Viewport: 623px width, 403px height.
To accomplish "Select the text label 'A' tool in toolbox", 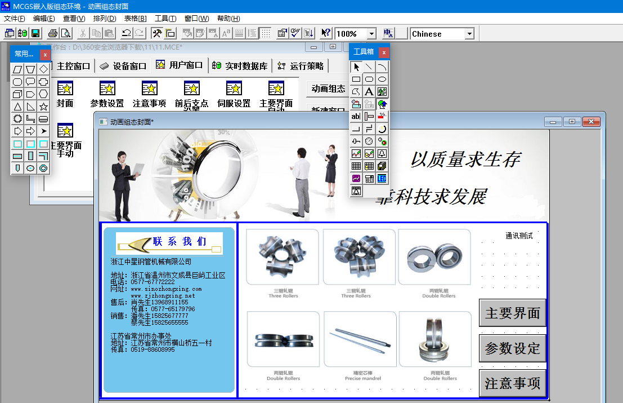I will click(369, 91).
